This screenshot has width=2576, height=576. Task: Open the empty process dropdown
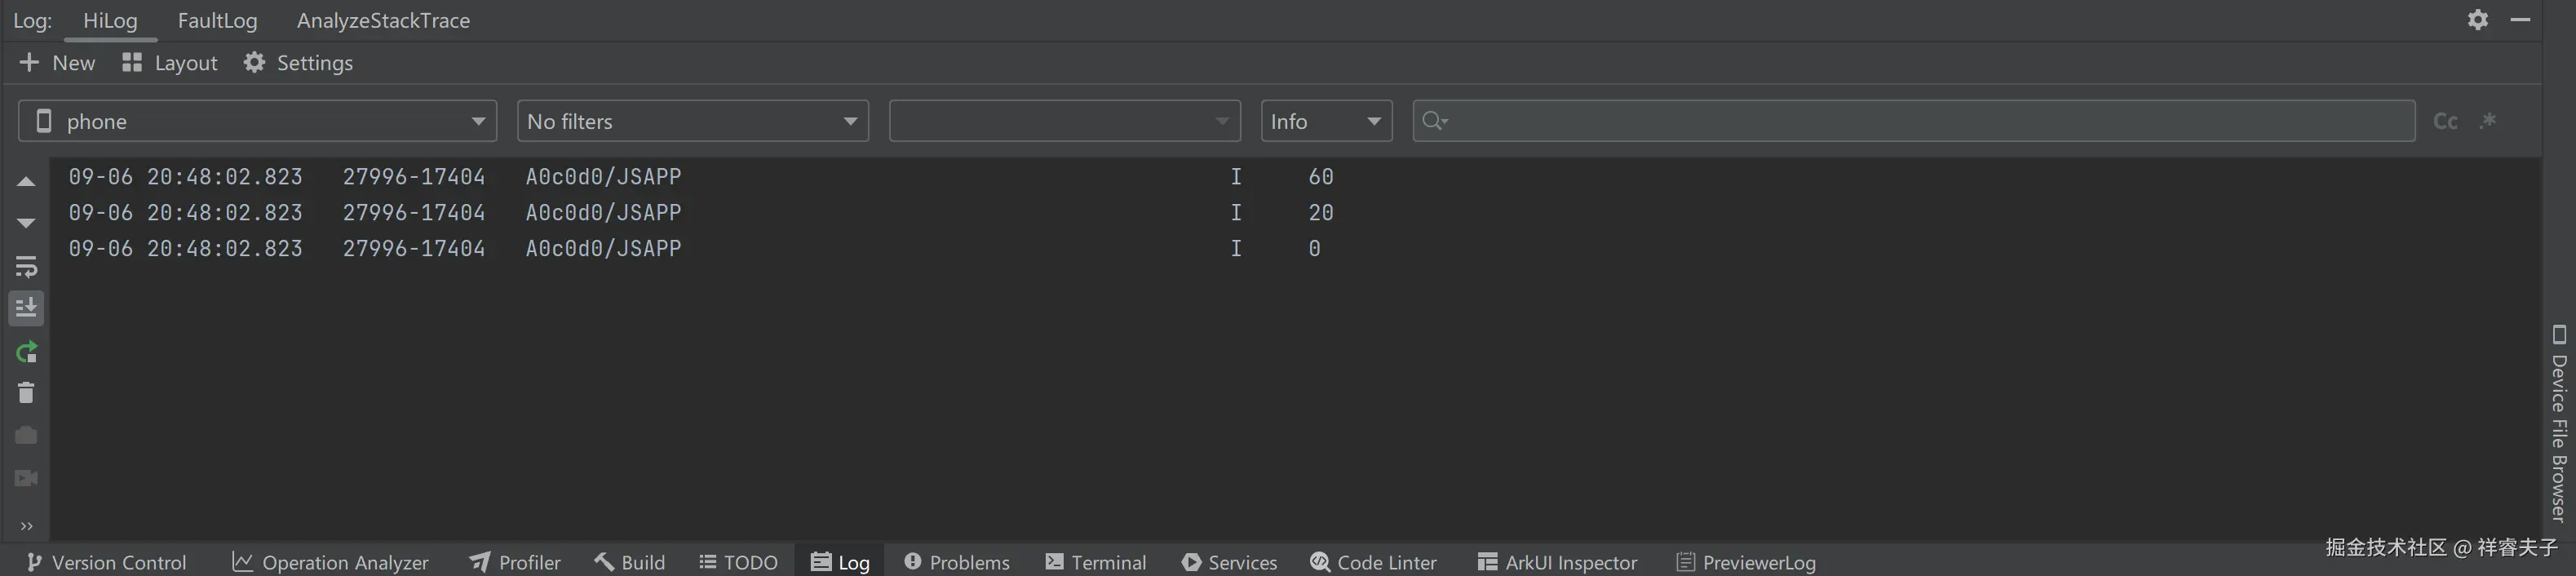tap(1064, 121)
